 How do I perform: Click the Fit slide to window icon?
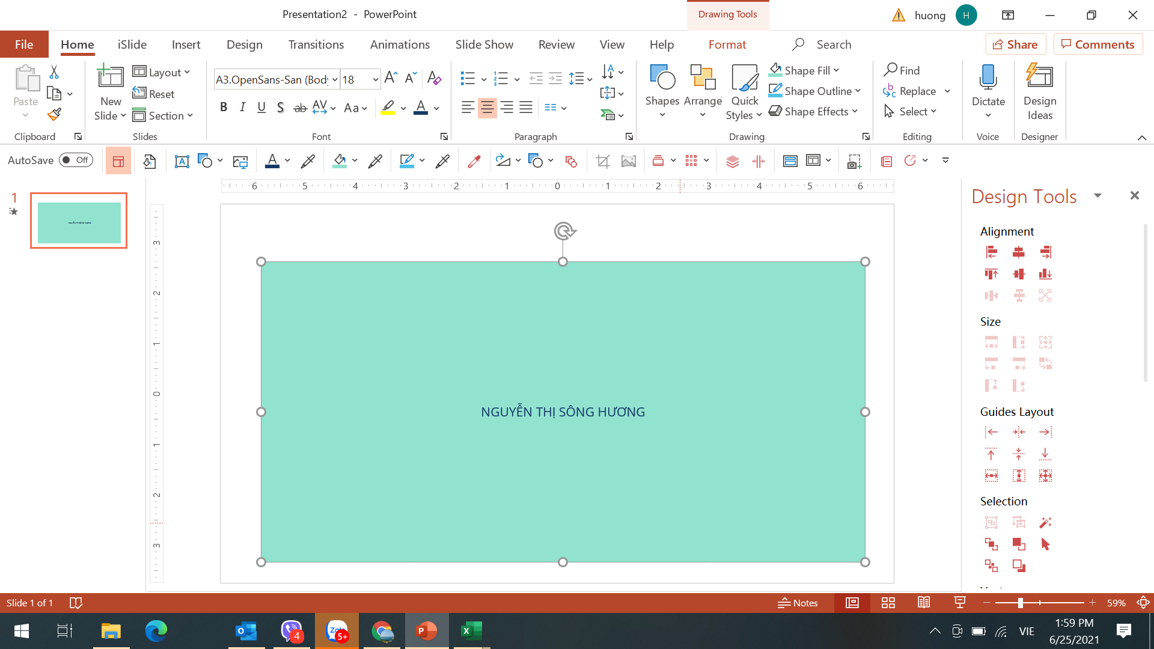click(x=1143, y=603)
